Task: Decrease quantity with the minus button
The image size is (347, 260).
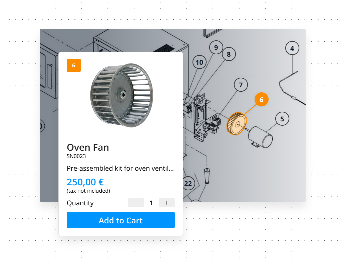Action: pyautogui.click(x=136, y=203)
